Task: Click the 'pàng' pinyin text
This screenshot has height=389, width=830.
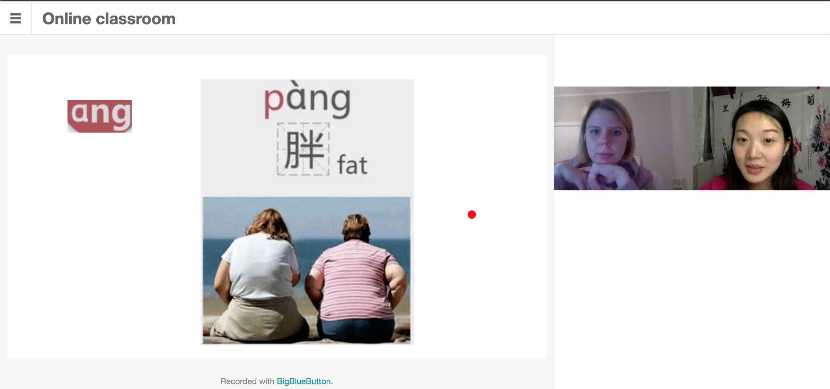Action: pos(307,101)
